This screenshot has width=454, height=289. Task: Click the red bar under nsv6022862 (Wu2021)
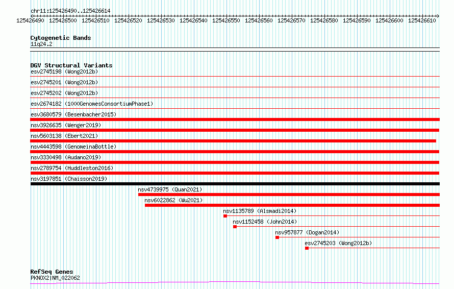pos(292,205)
